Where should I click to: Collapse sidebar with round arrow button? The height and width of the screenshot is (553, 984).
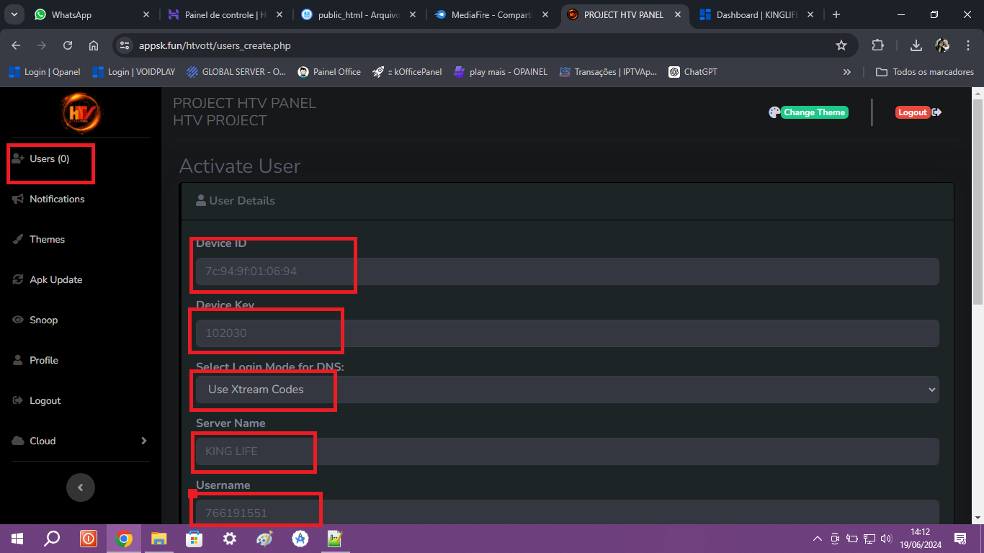tap(81, 487)
